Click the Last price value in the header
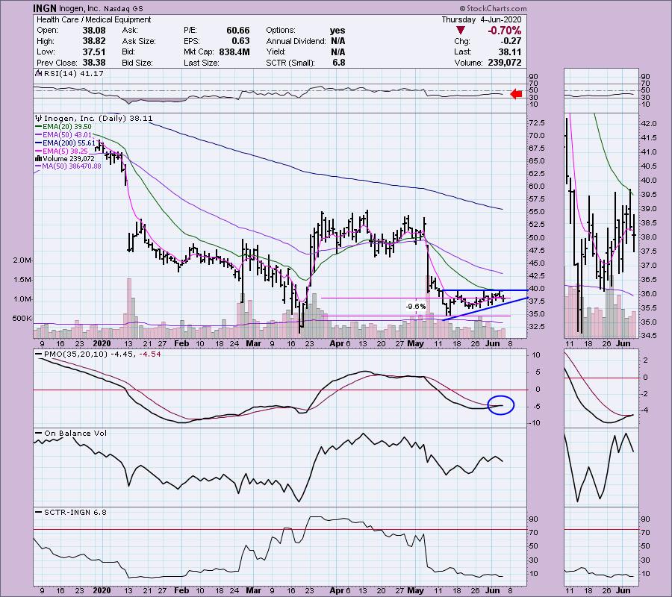The width and height of the screenshot is (672, 597). 511,51
